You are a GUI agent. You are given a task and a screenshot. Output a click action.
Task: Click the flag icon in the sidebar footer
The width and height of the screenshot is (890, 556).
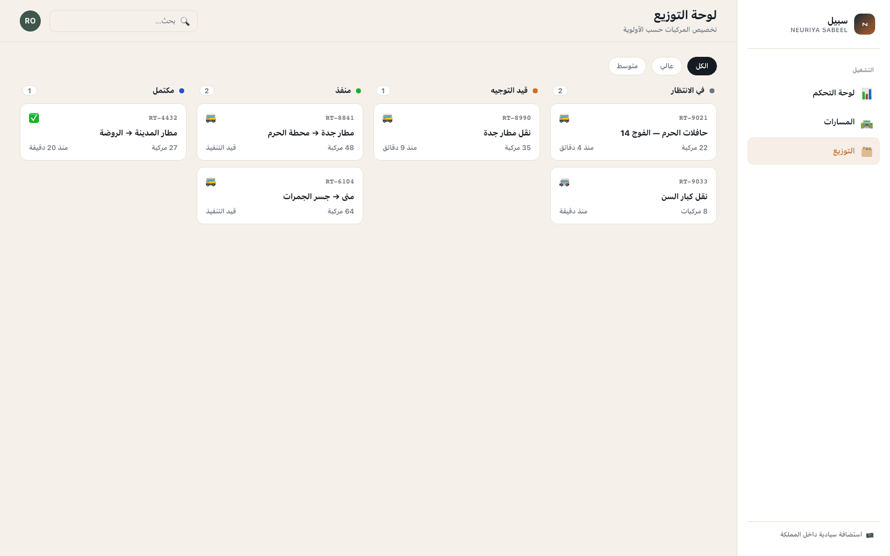(x=870, y=535)
